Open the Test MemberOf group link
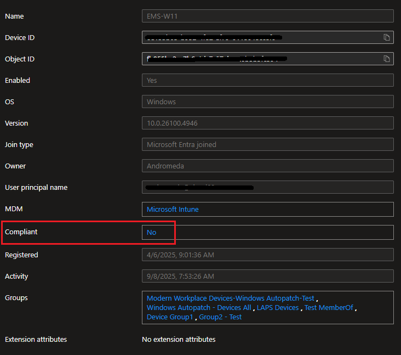Viewport: 401px width, 355px height. [329, 307]
